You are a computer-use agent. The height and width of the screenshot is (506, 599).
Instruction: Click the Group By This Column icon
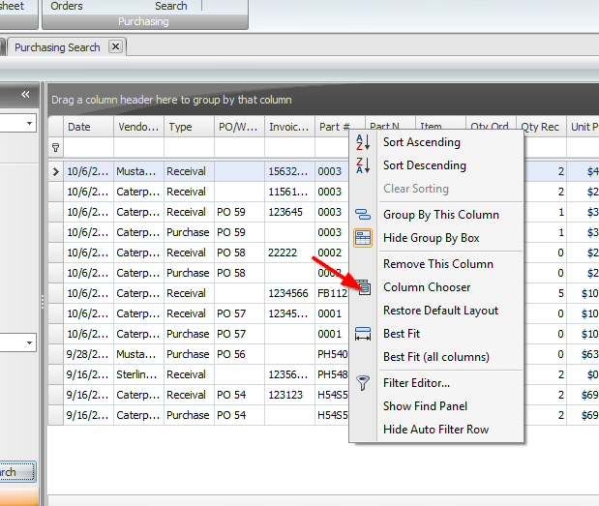tap(363, 214)
